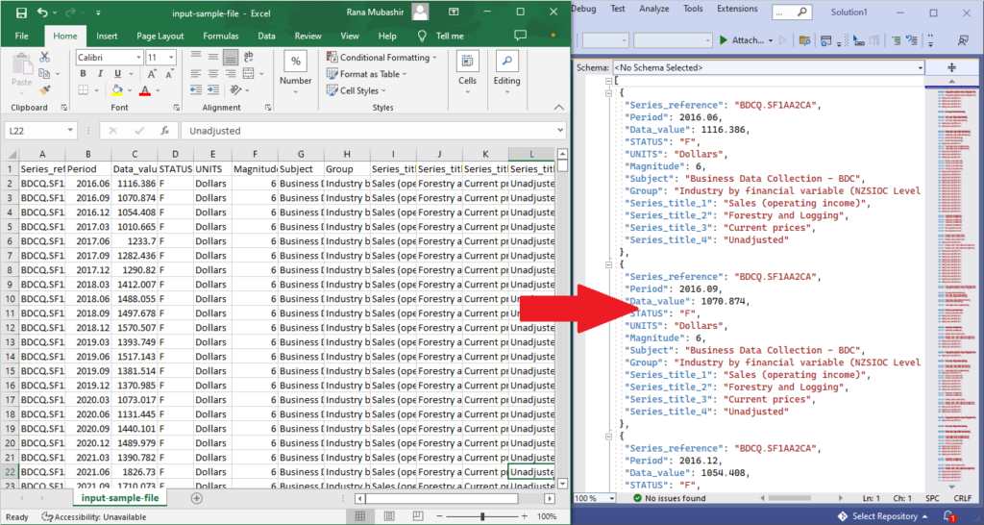Open Cell Styles gallery

(x=357, y=90)
